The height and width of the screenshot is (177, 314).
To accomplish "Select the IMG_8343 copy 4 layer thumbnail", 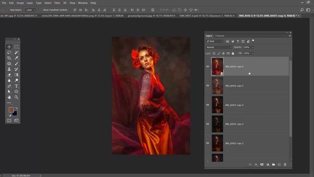I will pyautogui.click(x=217, y=105).
